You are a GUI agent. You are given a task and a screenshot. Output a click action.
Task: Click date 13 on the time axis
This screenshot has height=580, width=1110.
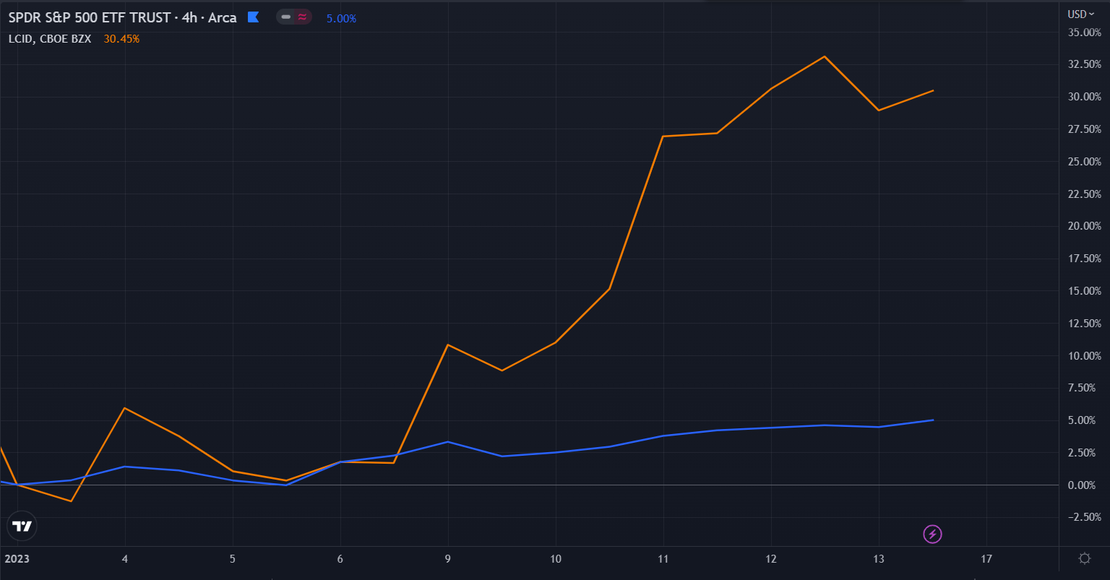[879, 558]
